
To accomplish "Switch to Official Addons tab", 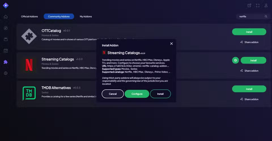I will click(29, 16).
